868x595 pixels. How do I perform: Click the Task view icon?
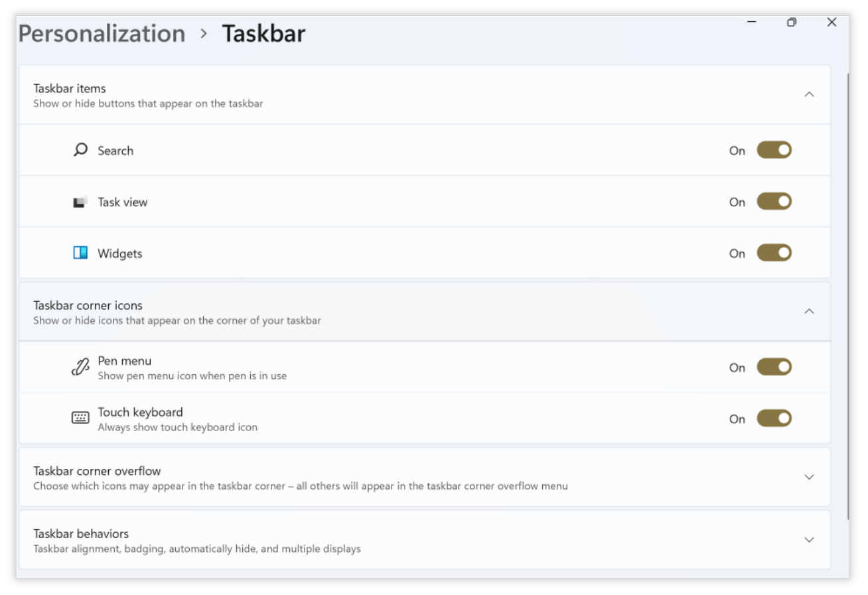[x=80, y=202]
